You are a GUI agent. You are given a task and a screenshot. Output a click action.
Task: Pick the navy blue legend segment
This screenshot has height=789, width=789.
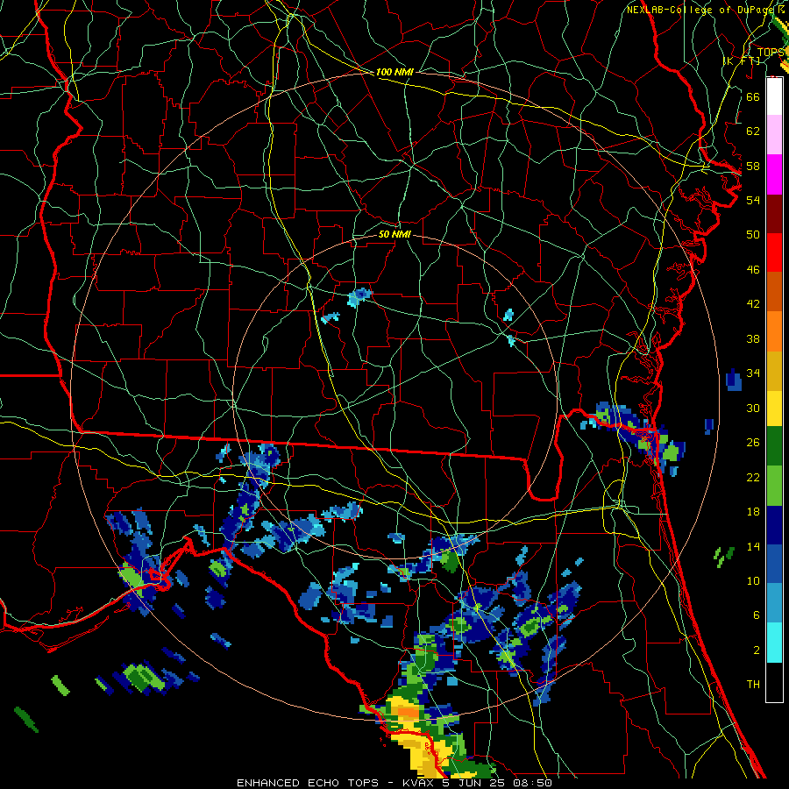(x=774, y=525)
